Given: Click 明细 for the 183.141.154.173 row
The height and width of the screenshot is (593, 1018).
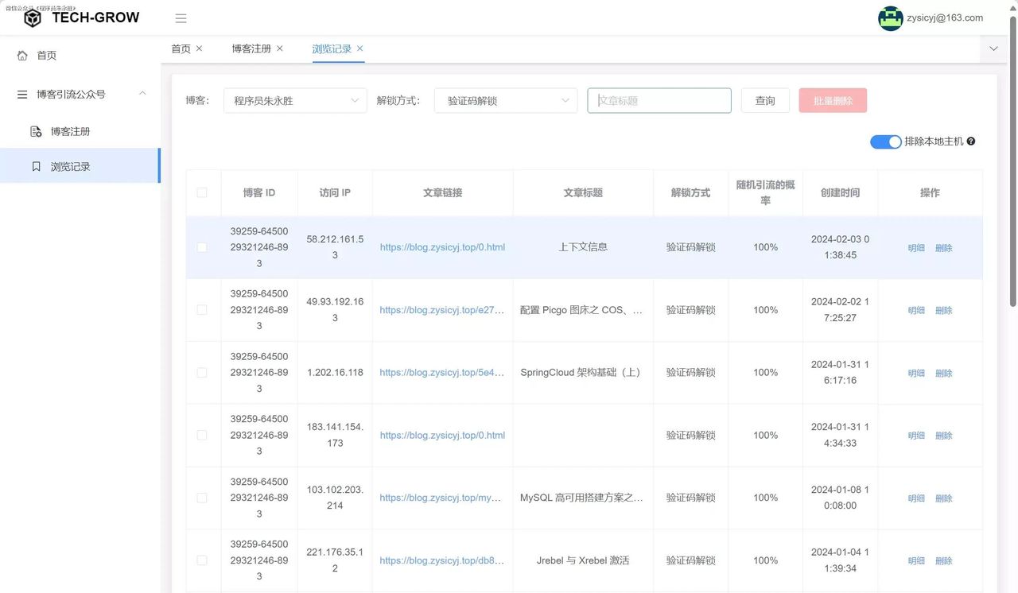Looking at the screenshot, I should click(916, 436).
